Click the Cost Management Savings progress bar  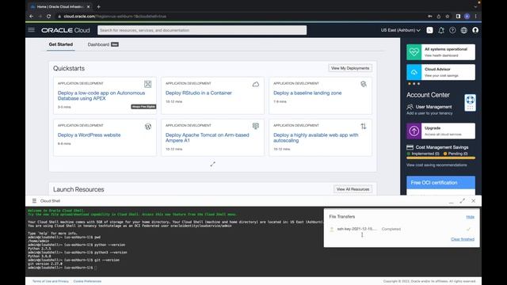440,158
